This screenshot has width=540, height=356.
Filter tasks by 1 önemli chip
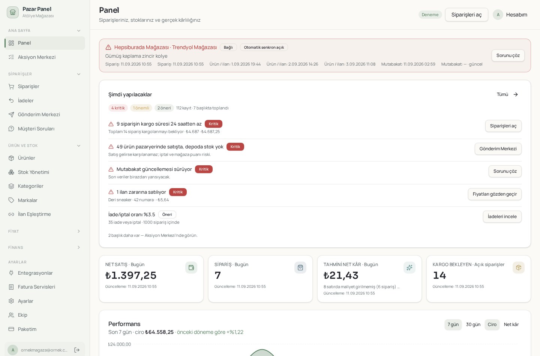141,108
